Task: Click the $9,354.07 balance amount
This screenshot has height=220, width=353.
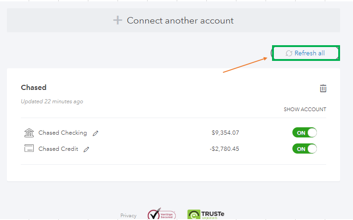Action: tap(225, 133)
